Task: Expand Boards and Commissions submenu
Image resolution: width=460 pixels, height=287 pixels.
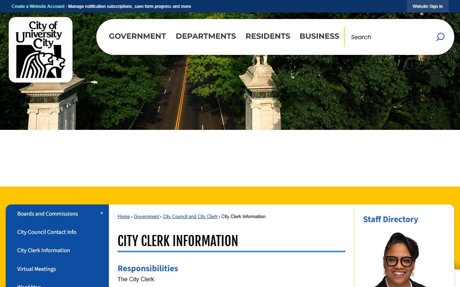Action: pyautogui.click(x=102, y=213)
